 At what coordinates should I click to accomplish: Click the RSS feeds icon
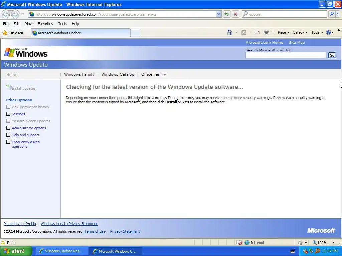[x=244, y=32]
